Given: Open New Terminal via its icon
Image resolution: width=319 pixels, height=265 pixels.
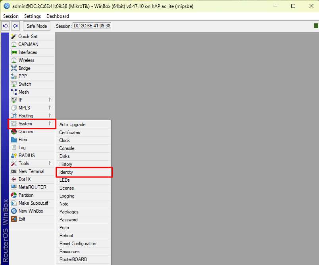Looking at the screenshot, I should [14, 171].
